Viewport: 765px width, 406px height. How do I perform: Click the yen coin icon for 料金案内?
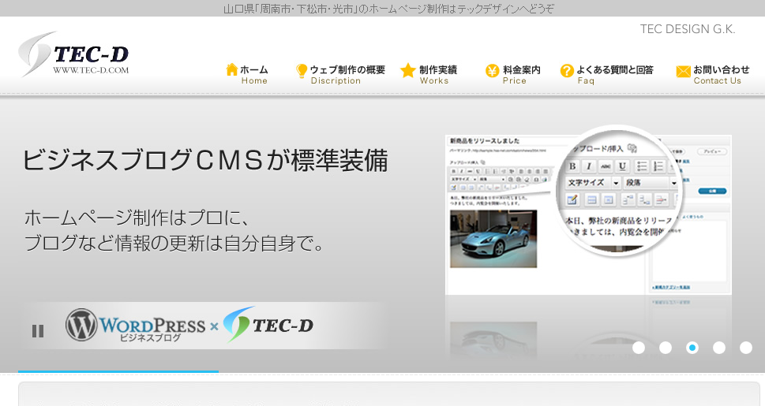[x=492, y=71]
